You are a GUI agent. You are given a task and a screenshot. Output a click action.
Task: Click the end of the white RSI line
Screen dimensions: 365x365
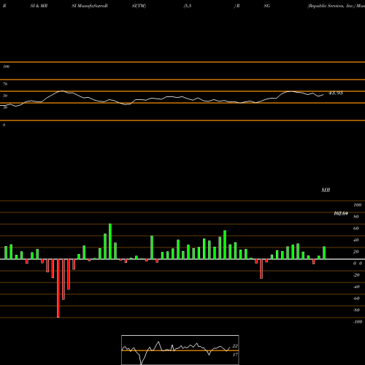click(x=323, y=95)
